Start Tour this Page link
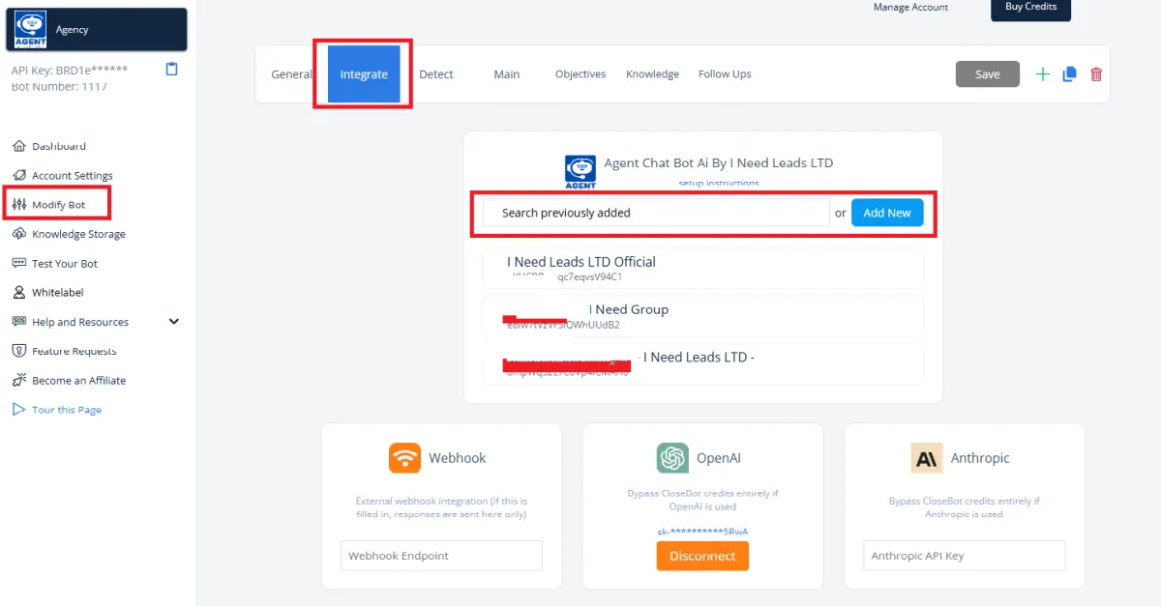The width and height of the screenshot is (1161, 606). [x=67, y=410]
